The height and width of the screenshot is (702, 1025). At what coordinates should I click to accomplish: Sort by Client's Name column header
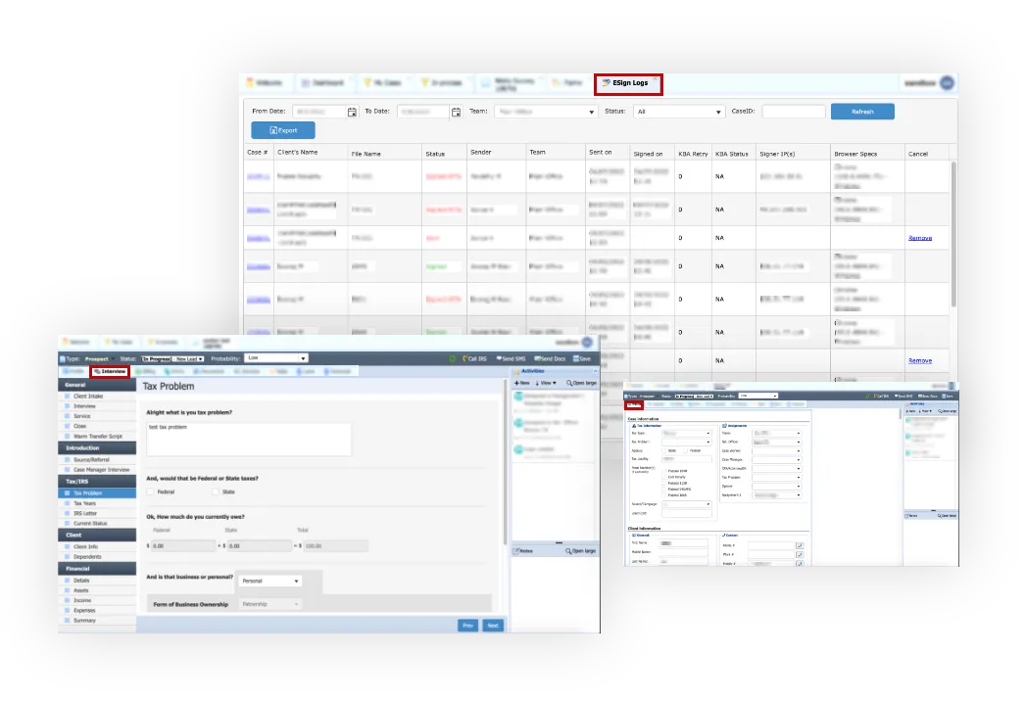click(298, 152)
